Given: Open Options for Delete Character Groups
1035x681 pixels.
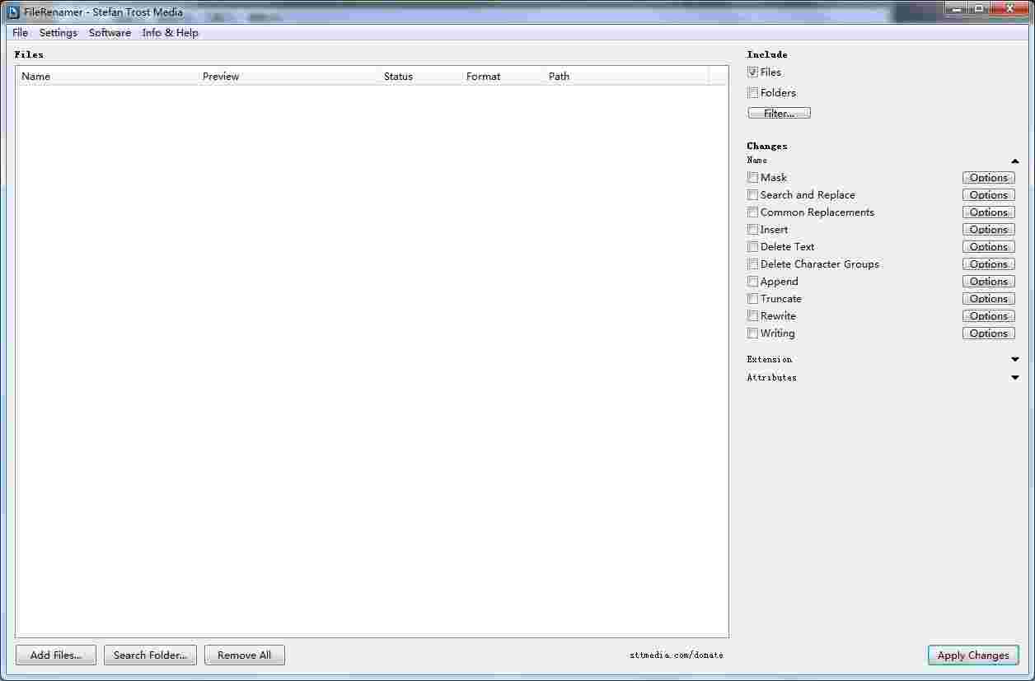Looking at the screenshot, I should point(989,264).
